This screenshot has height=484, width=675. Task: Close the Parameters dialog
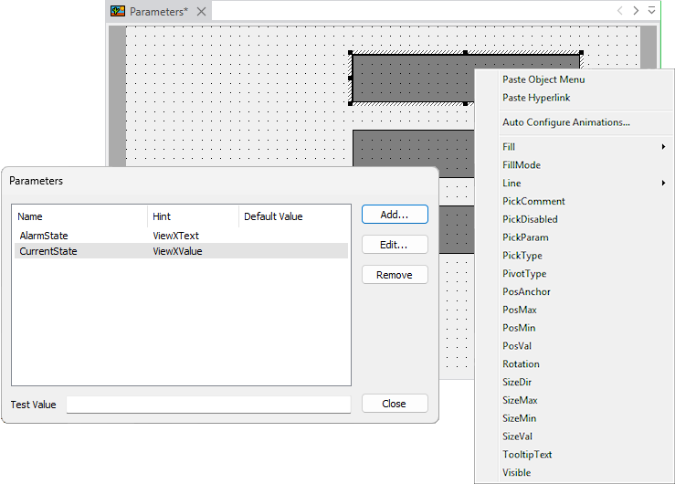click(395, 404)
